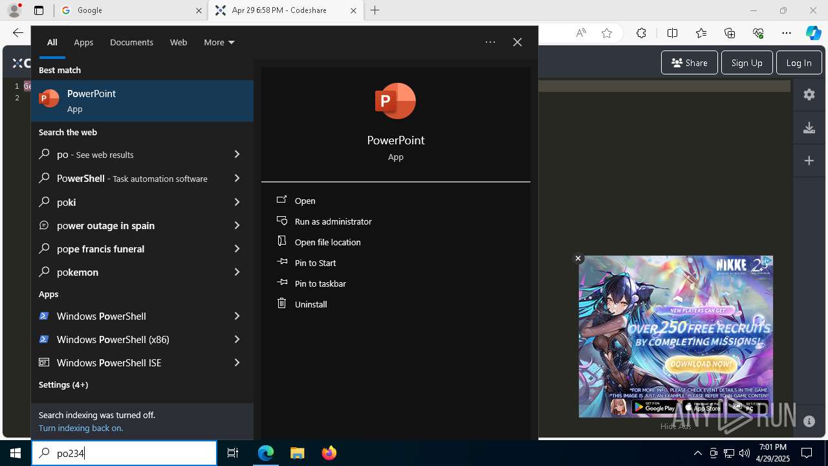Click Windows PowerShell ISE app icon

point(44,362)
